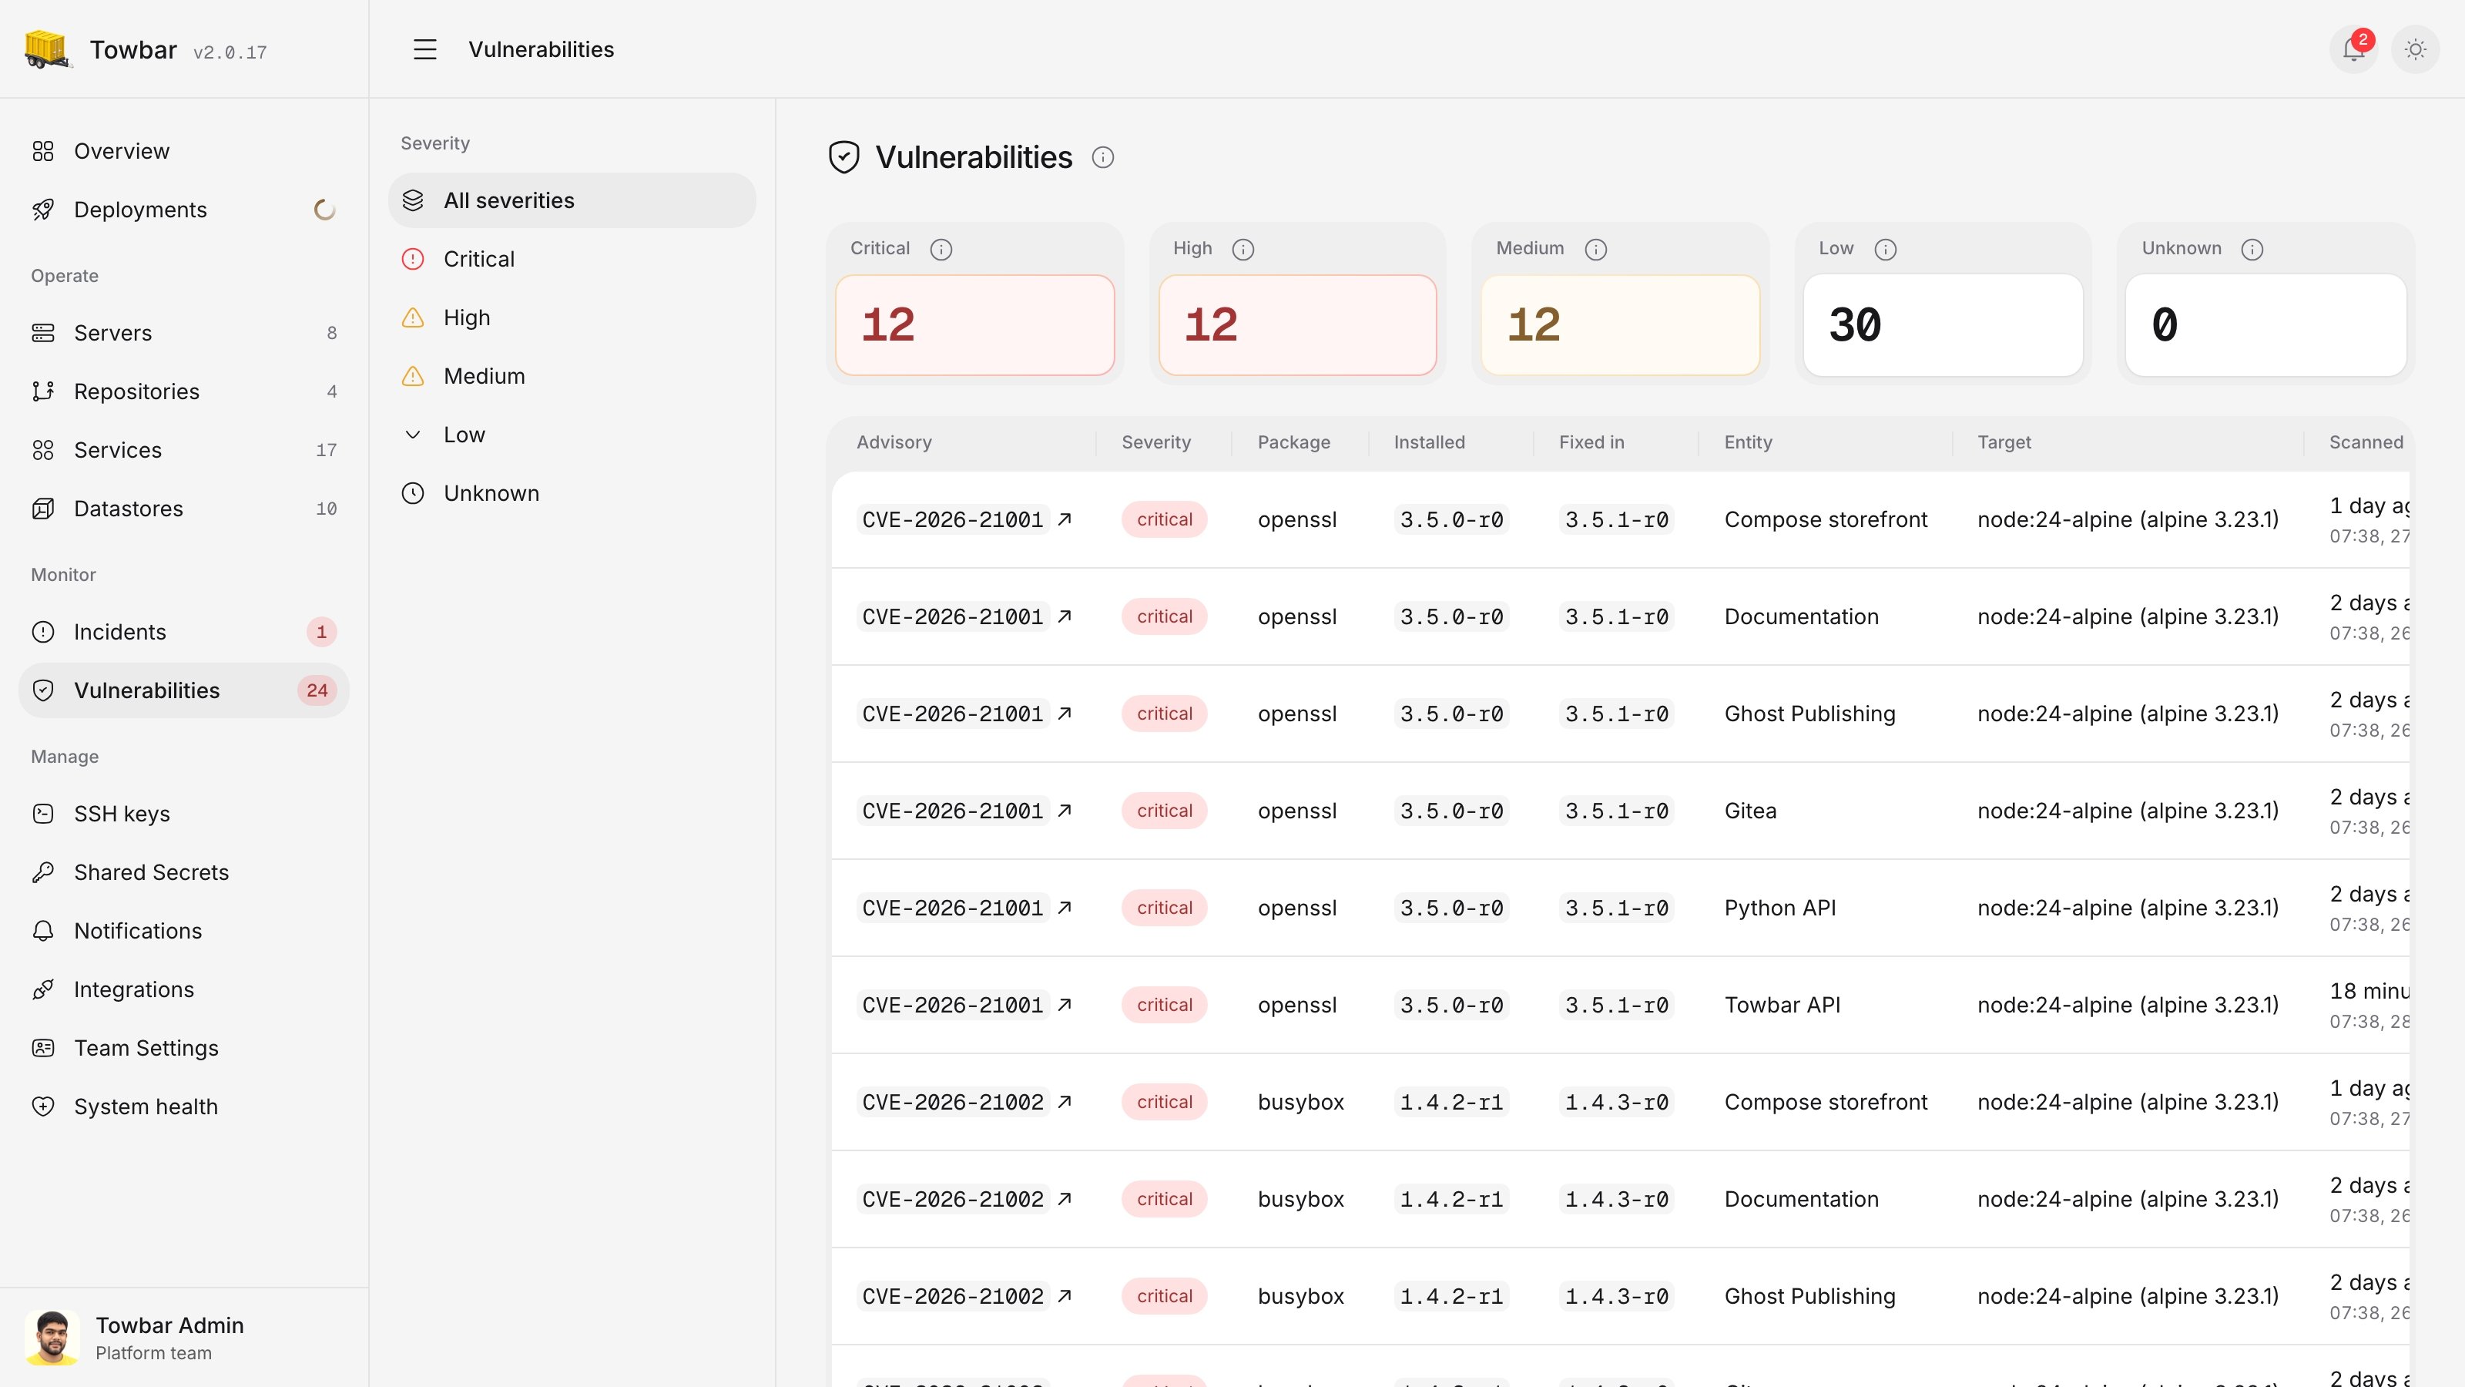Go to Servers section
The height and width of the screenshot is (1387, 2465).
tap(184, 333)
